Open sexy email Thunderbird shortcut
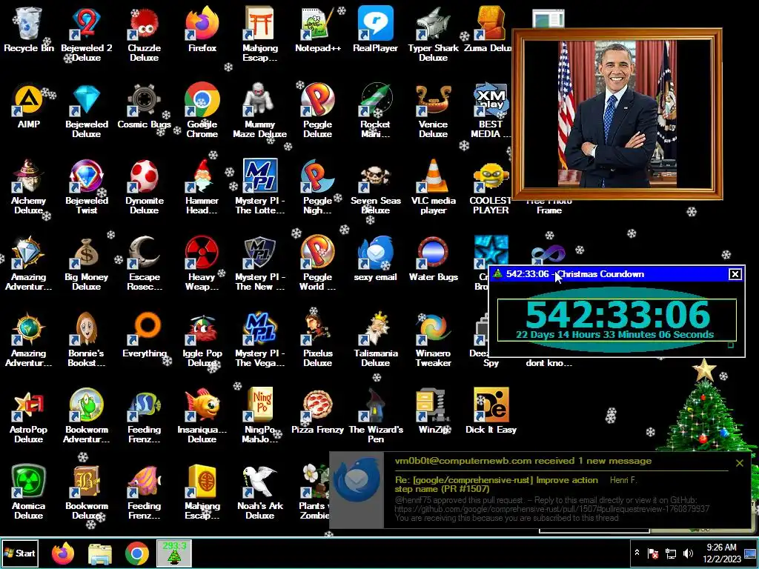The height and width of the screenshot is (569, 759). 375,259
